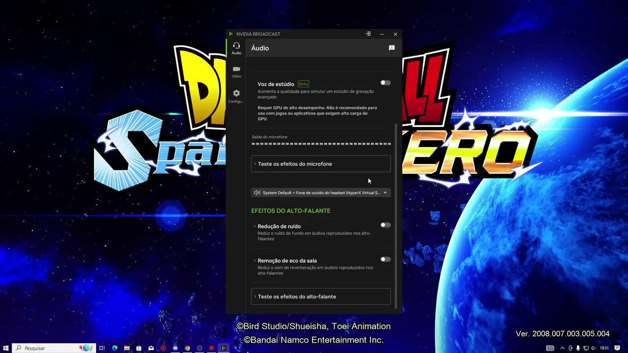628x353 pixels.
Task: Close the NVIDIA Broadcast window
Action: (395, 34)
